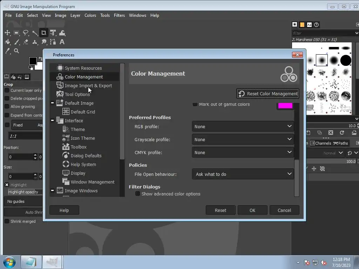This screenshot has height=269, width=359.
Task: Select the Bucket Fill tool
Action: point(7,42)
